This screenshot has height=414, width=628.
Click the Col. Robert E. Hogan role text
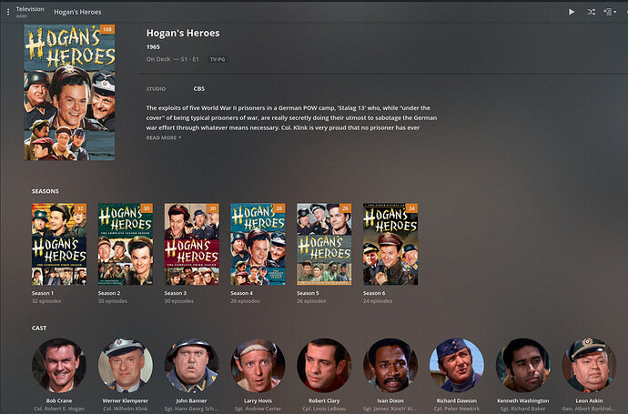[59, 409]
